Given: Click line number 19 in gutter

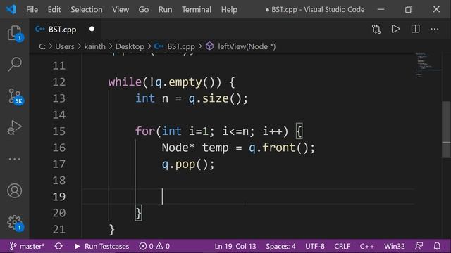Looking at the screenshot, I should coord(59,197).
